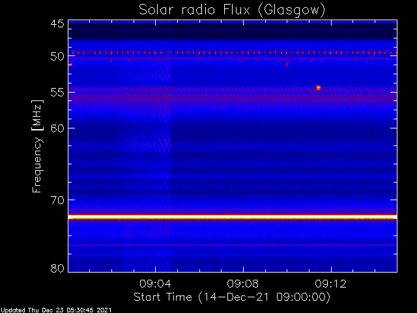Click the 'Start Time (14-Dec-21 09:00:00)' label
This screenshot has width=417, height=313.
pos(232,297)
